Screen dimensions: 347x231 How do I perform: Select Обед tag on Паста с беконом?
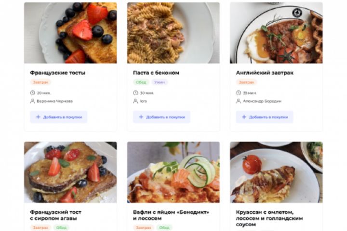[141, 82]
